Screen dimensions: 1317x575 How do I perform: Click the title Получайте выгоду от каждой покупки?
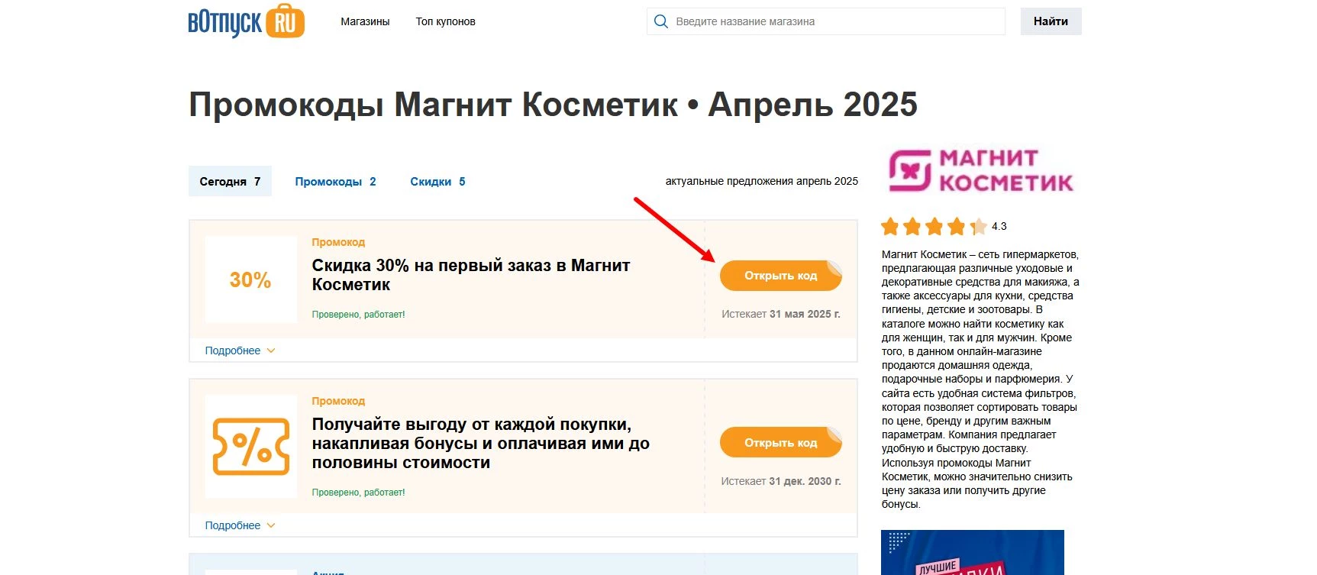point(481,444)
